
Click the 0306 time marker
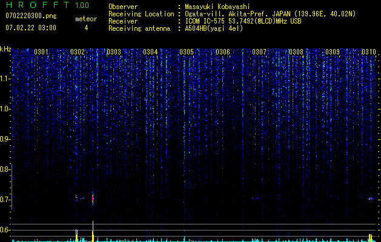tap(223, 51)
